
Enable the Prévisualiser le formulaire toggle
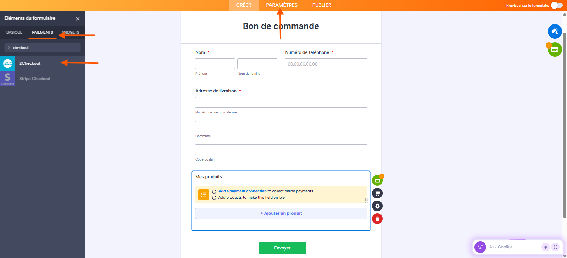click(x=557, y=5)
